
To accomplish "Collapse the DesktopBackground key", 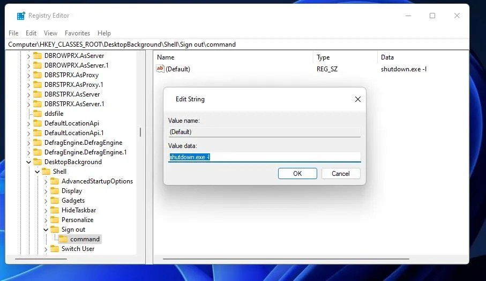I will (28, 162).
